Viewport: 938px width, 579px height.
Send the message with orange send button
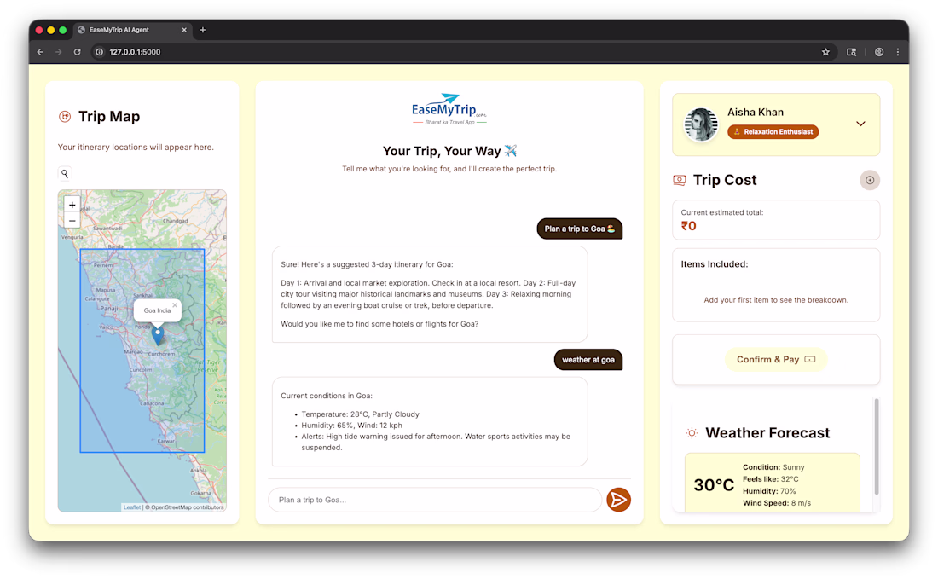618,500
